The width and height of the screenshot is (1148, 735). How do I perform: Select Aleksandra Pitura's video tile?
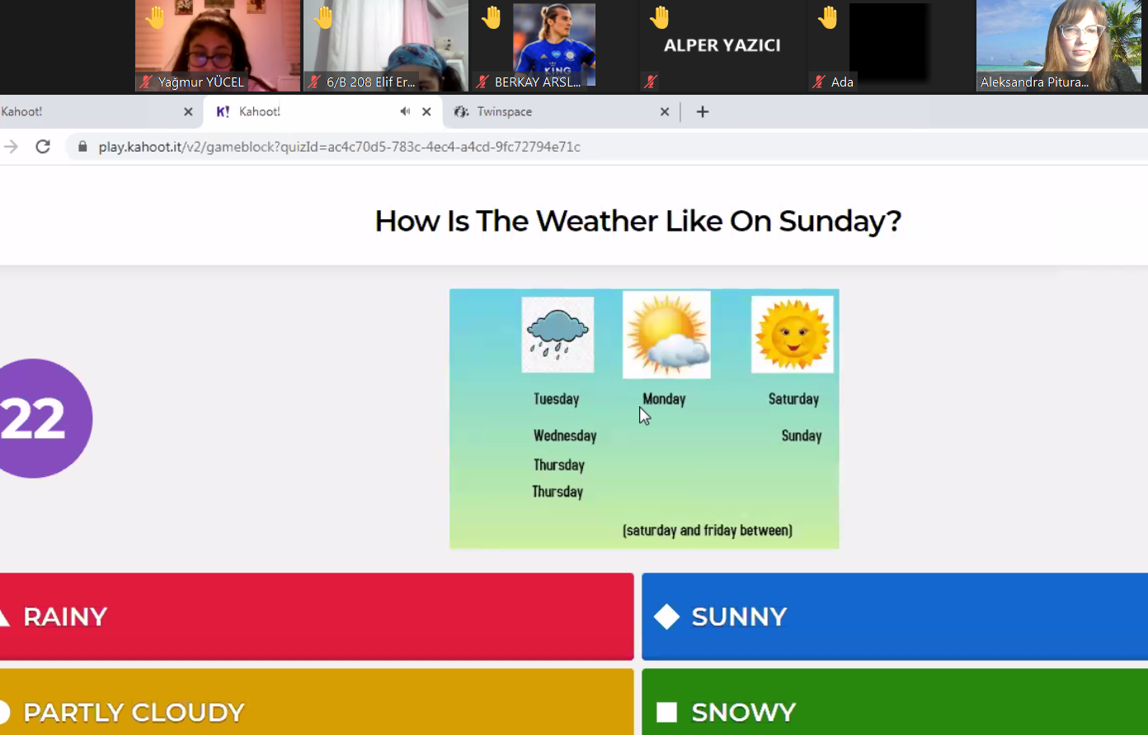point(1059,45)
